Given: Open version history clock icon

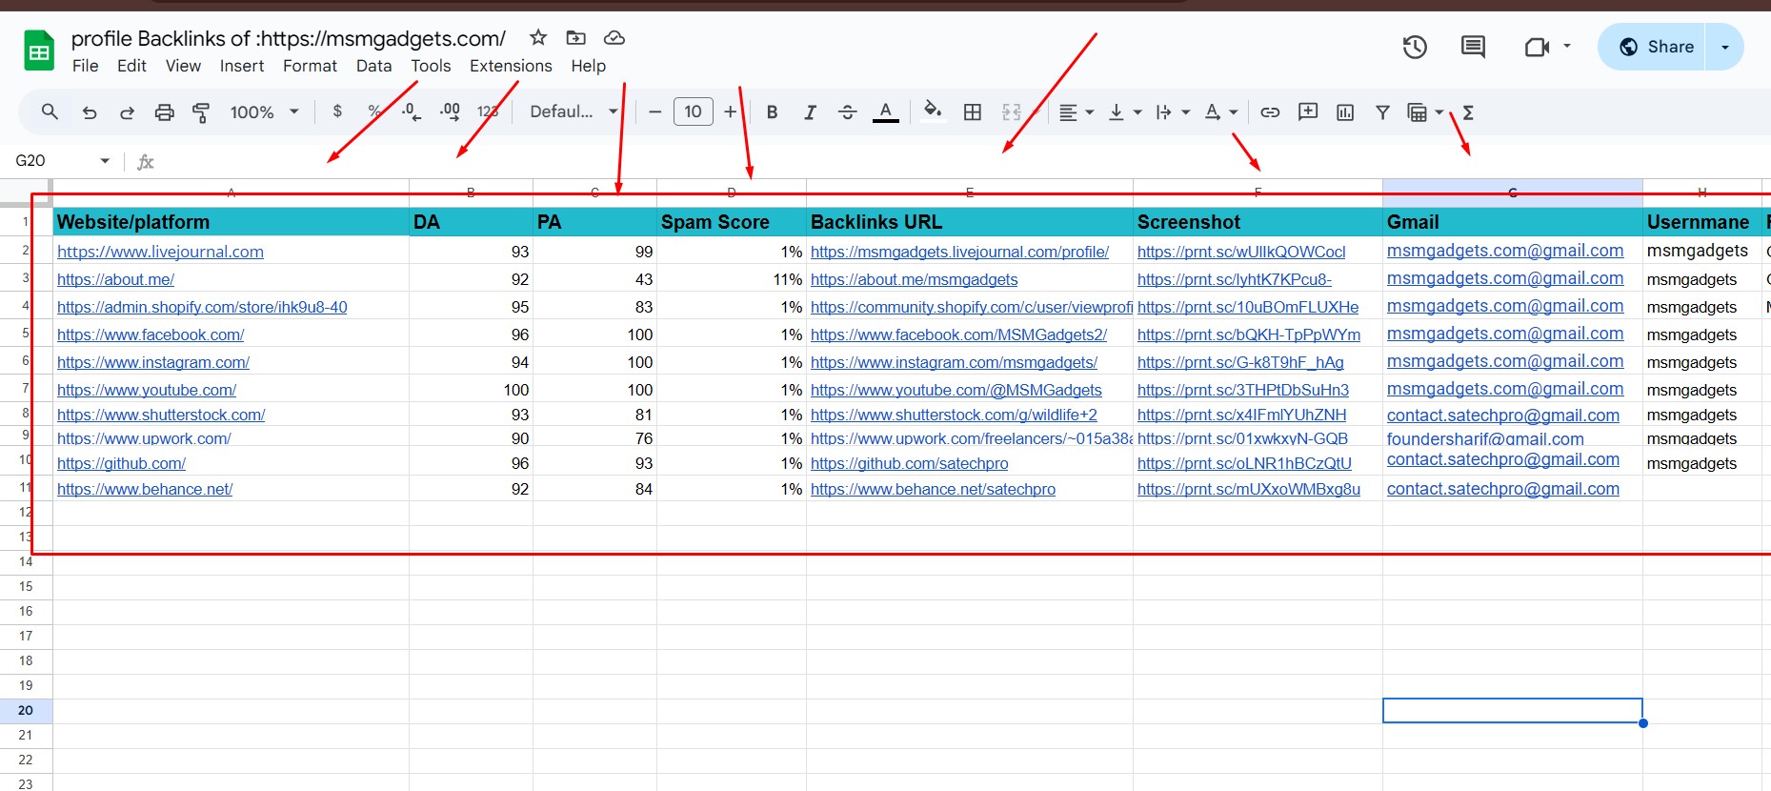Looking at the screenshot, I should coord(1415,47).
